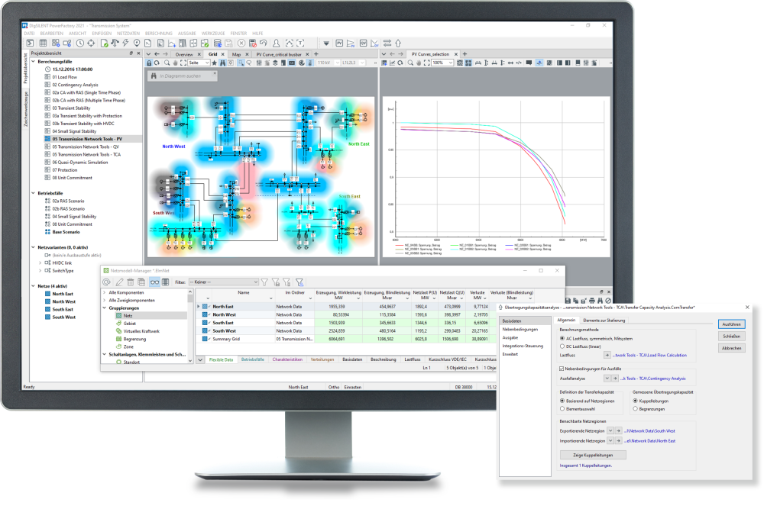Click the up arrow icon in main toolbar
764x509 pixels.
398,43
